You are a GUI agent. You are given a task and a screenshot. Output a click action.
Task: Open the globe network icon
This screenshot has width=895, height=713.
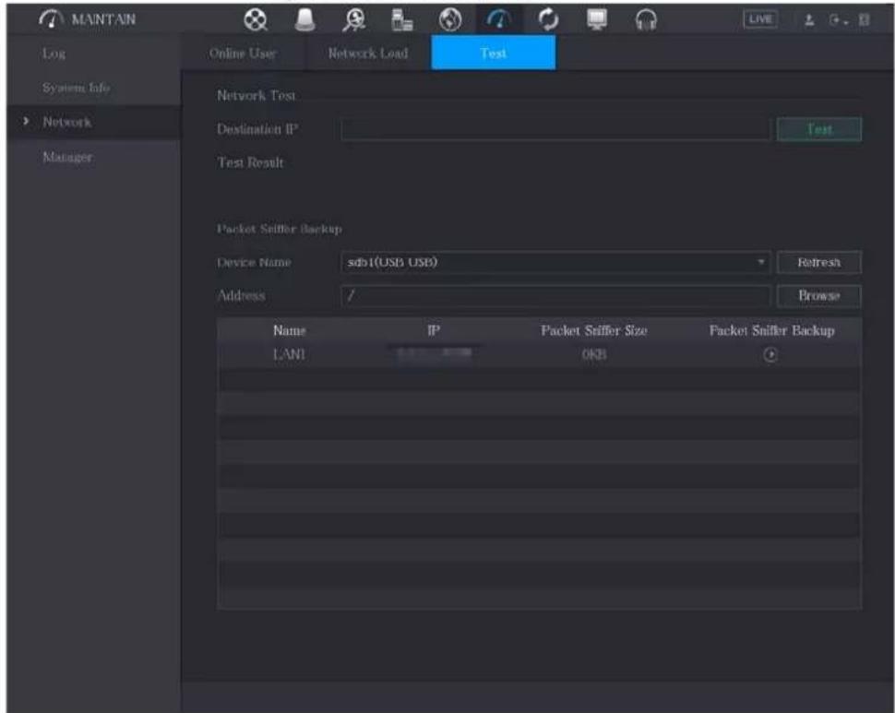(450, 20)
